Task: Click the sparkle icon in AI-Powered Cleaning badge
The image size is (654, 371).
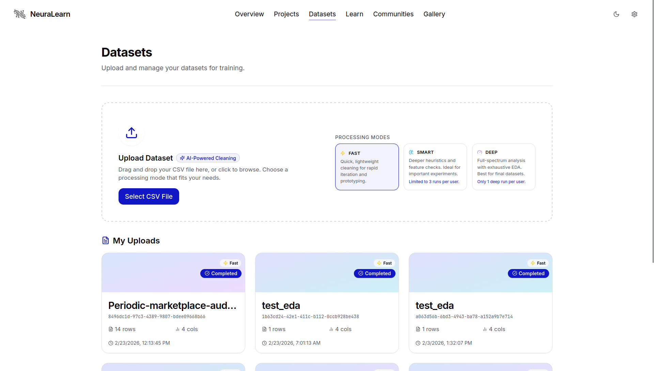Action: [183, 158]
